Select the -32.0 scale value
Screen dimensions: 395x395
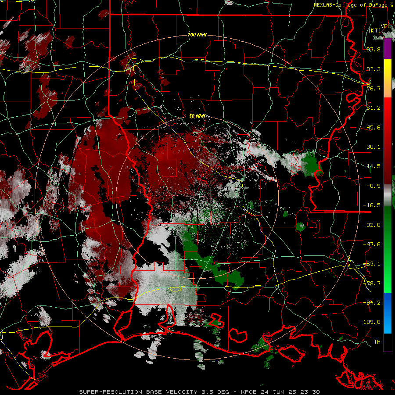tap(372, 225)
